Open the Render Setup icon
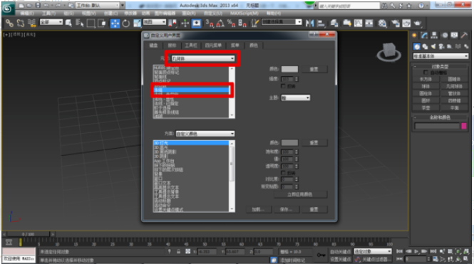Screen dimensions: 474x264 click(x=396, y=23)
